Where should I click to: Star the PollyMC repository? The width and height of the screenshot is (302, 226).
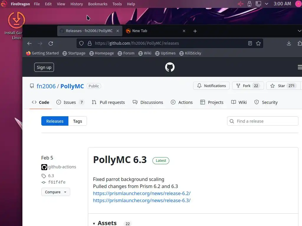point(283,86)
